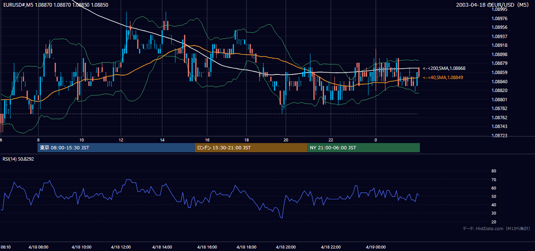Click RSI scale value 60
Screen dimensions: 535x251
494,188
